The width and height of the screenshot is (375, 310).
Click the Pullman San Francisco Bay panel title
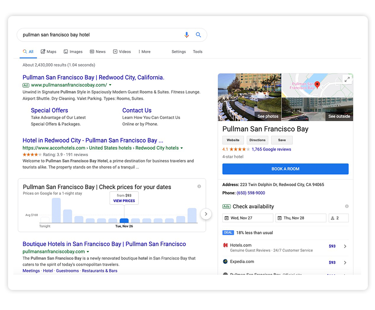(265, 129)
